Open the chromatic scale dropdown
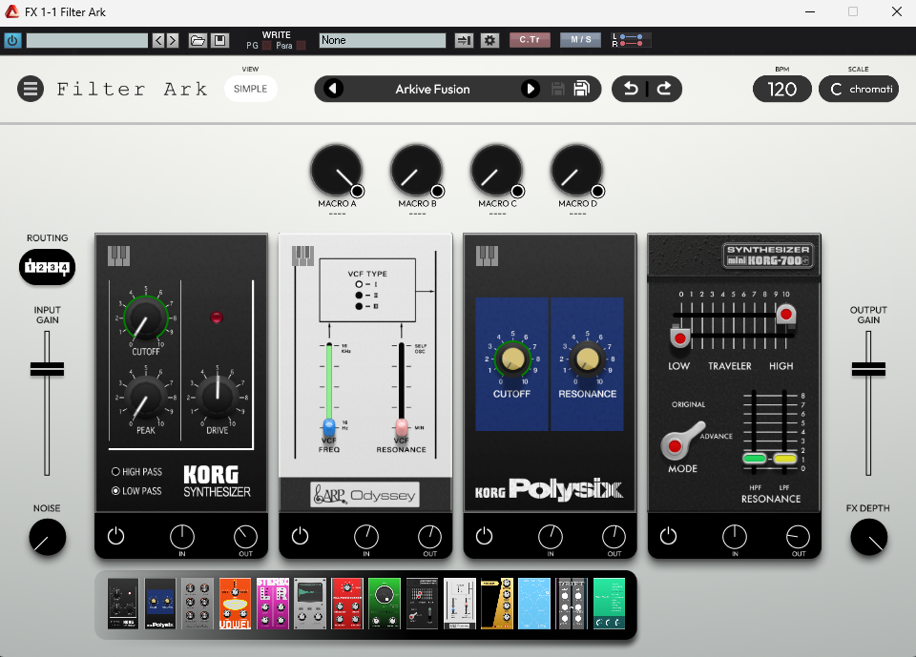This screenshot has width=916, height=657. coord(859,89)
